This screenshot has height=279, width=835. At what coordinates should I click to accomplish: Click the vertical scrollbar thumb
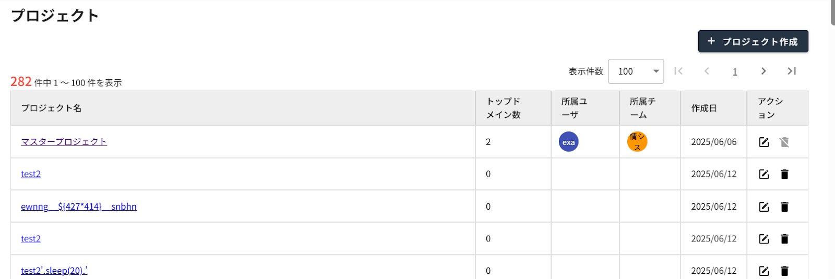pyautogui.click(x=832, y=13)
